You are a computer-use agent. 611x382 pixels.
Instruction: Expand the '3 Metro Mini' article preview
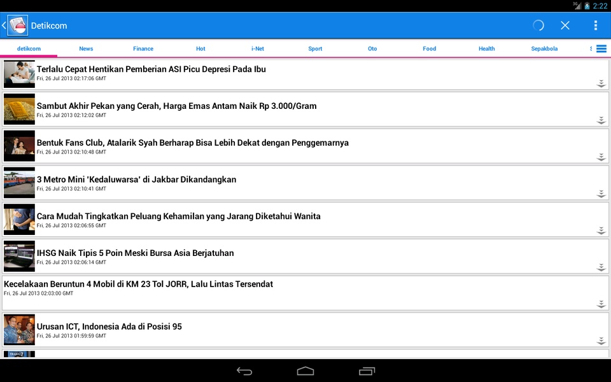pyautogui.click(x=601, y=194)
